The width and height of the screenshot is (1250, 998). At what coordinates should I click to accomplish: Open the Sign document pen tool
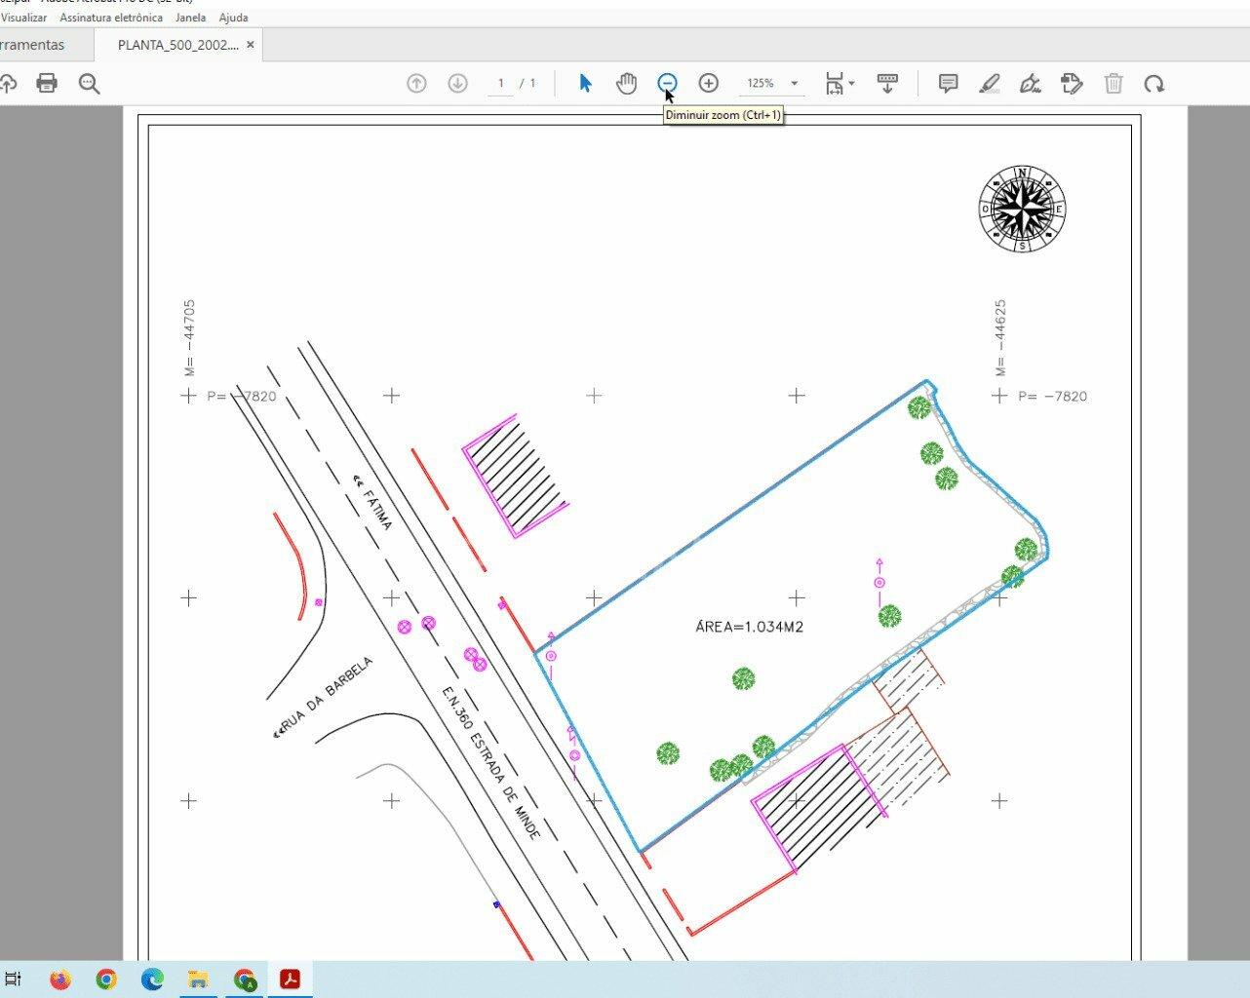click(x=1031, y=84)
